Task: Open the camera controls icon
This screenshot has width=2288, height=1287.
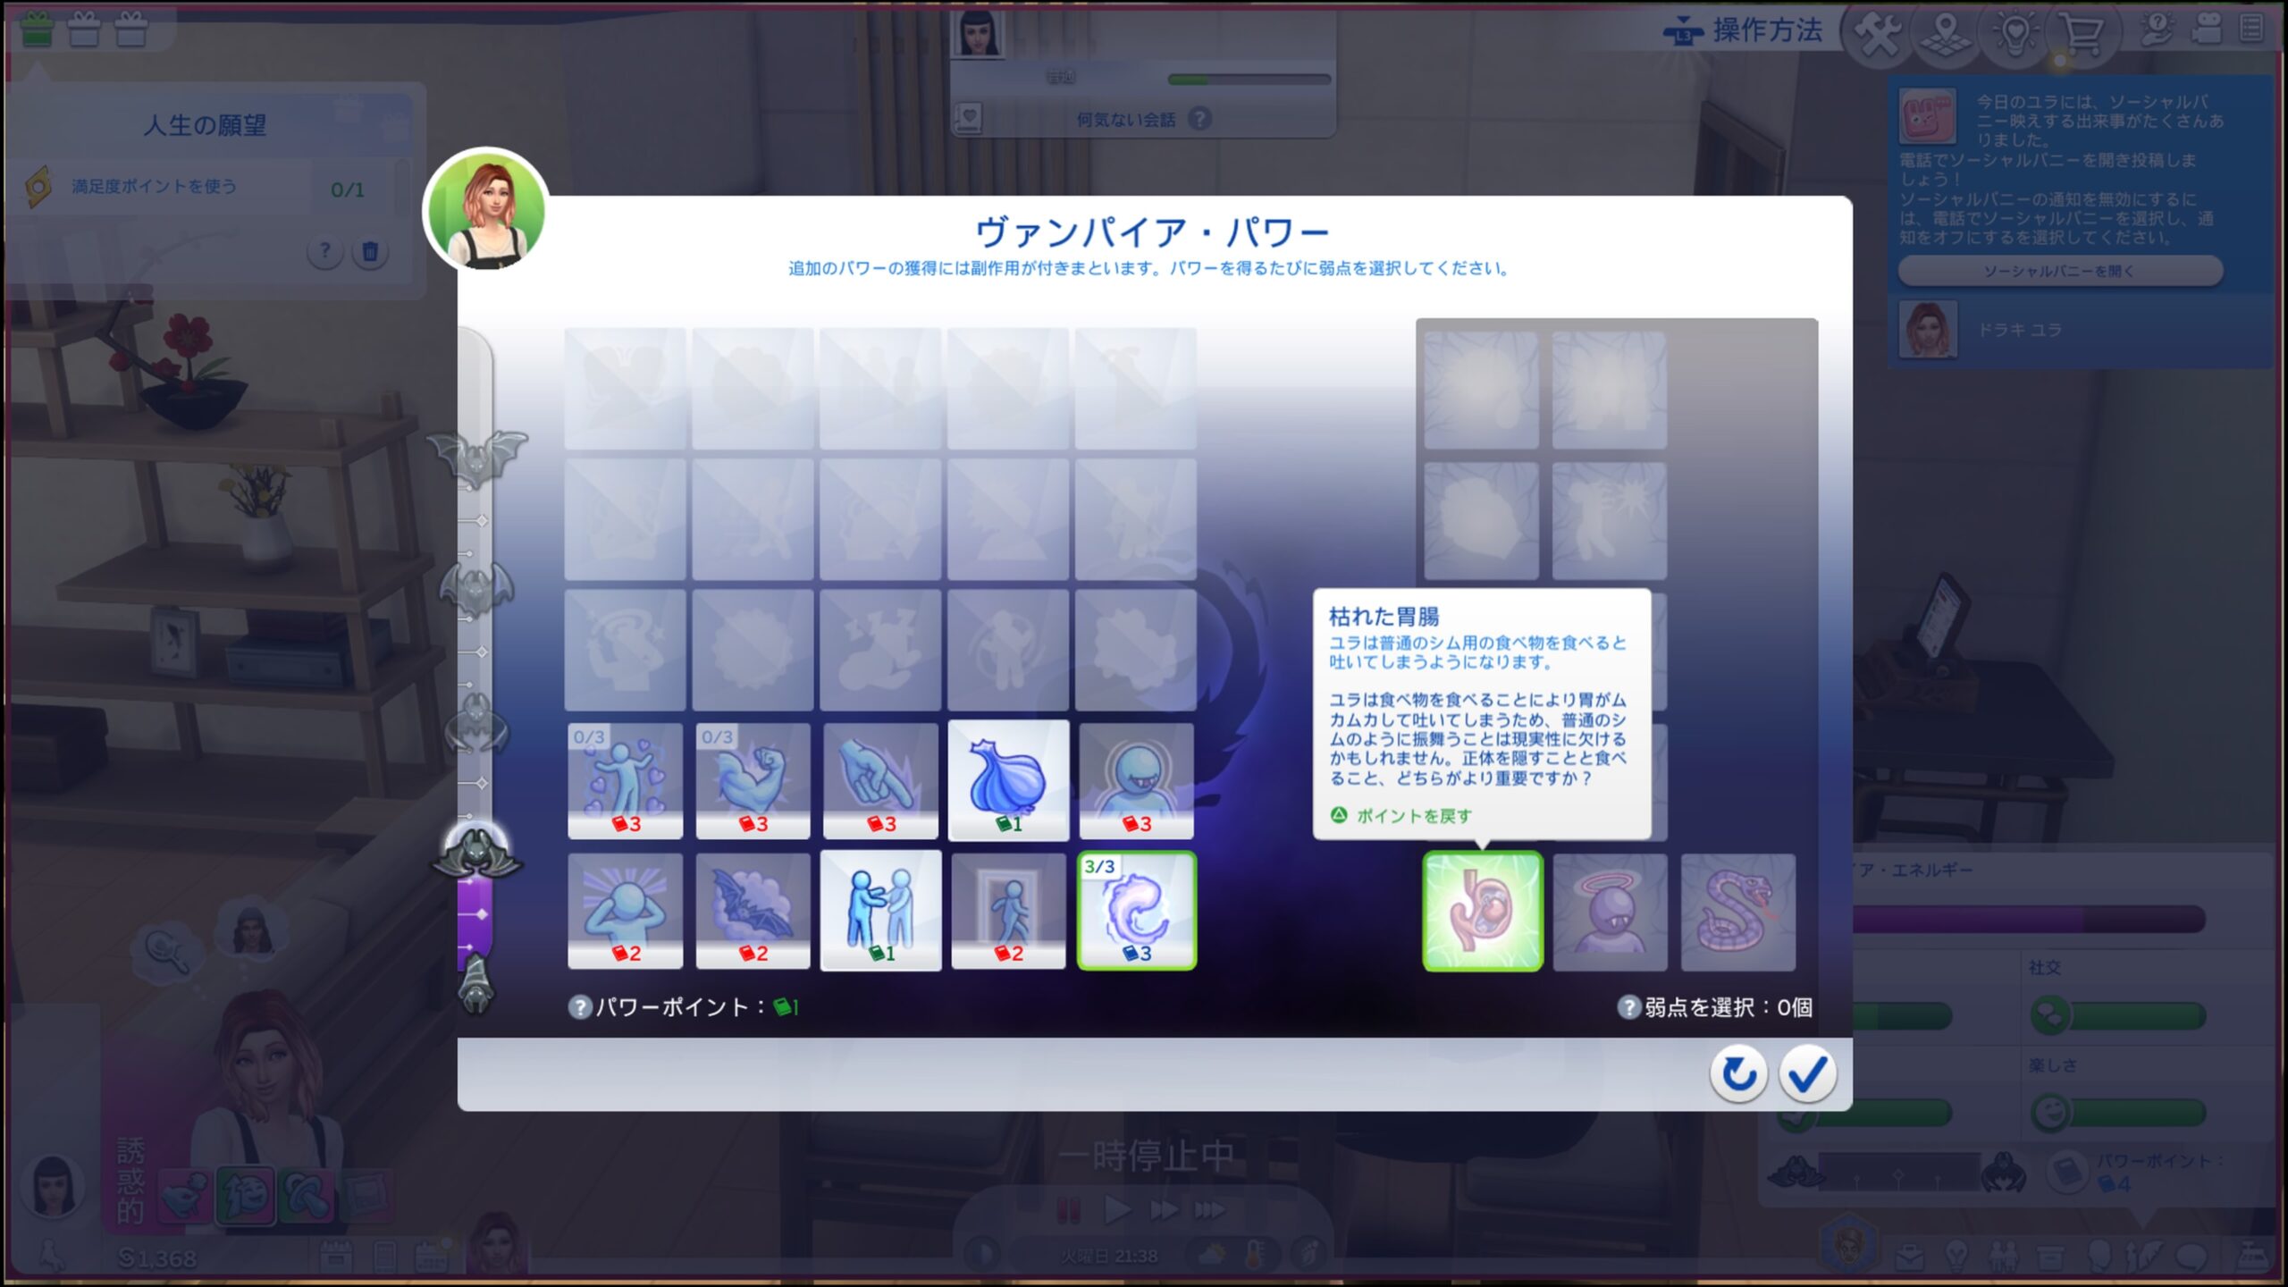Action: tap(2208, 29)
